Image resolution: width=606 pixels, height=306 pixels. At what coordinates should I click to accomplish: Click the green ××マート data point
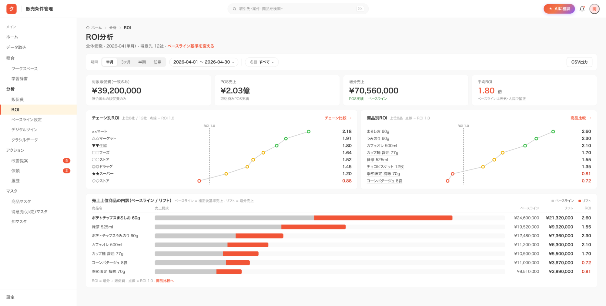click(309, 132)
